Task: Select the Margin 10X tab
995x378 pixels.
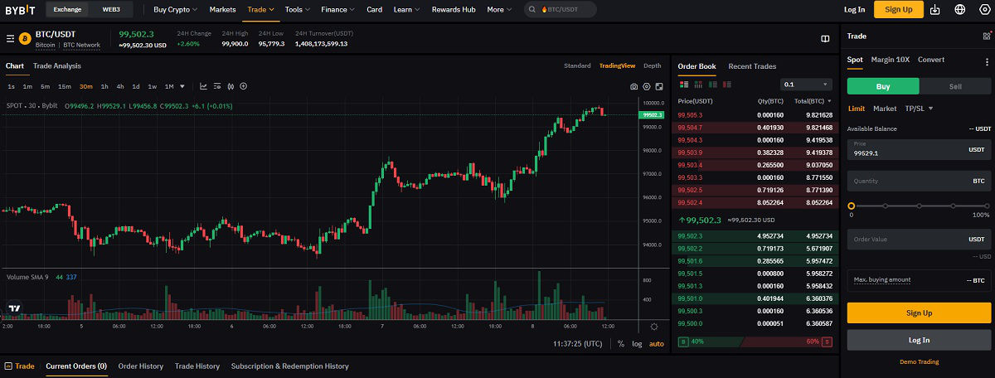Action: (890, 60)
